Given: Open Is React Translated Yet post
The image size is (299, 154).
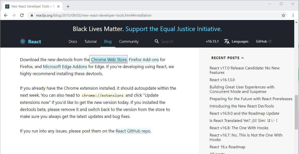Looking at the screenshot, I should coord(244,120).
